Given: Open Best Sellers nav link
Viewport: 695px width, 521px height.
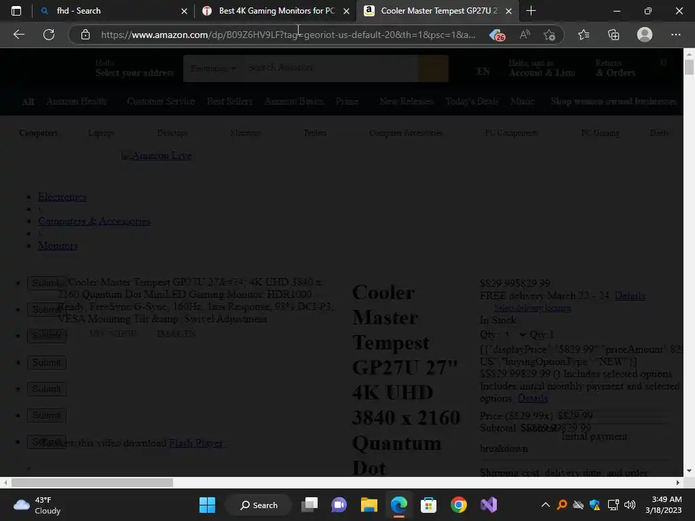Looking at the screenshot, I should pyautogui.click(x=229, y=101).
